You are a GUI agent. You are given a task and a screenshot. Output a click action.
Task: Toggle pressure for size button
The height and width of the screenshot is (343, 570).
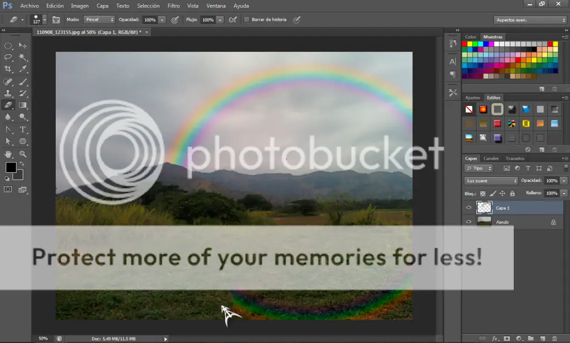[x=296, y=20]
